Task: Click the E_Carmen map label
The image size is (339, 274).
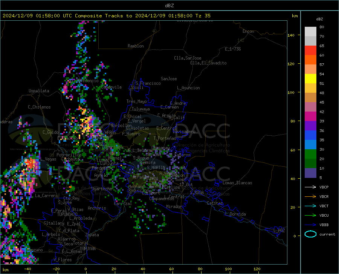Action: [x=170, y=107]
